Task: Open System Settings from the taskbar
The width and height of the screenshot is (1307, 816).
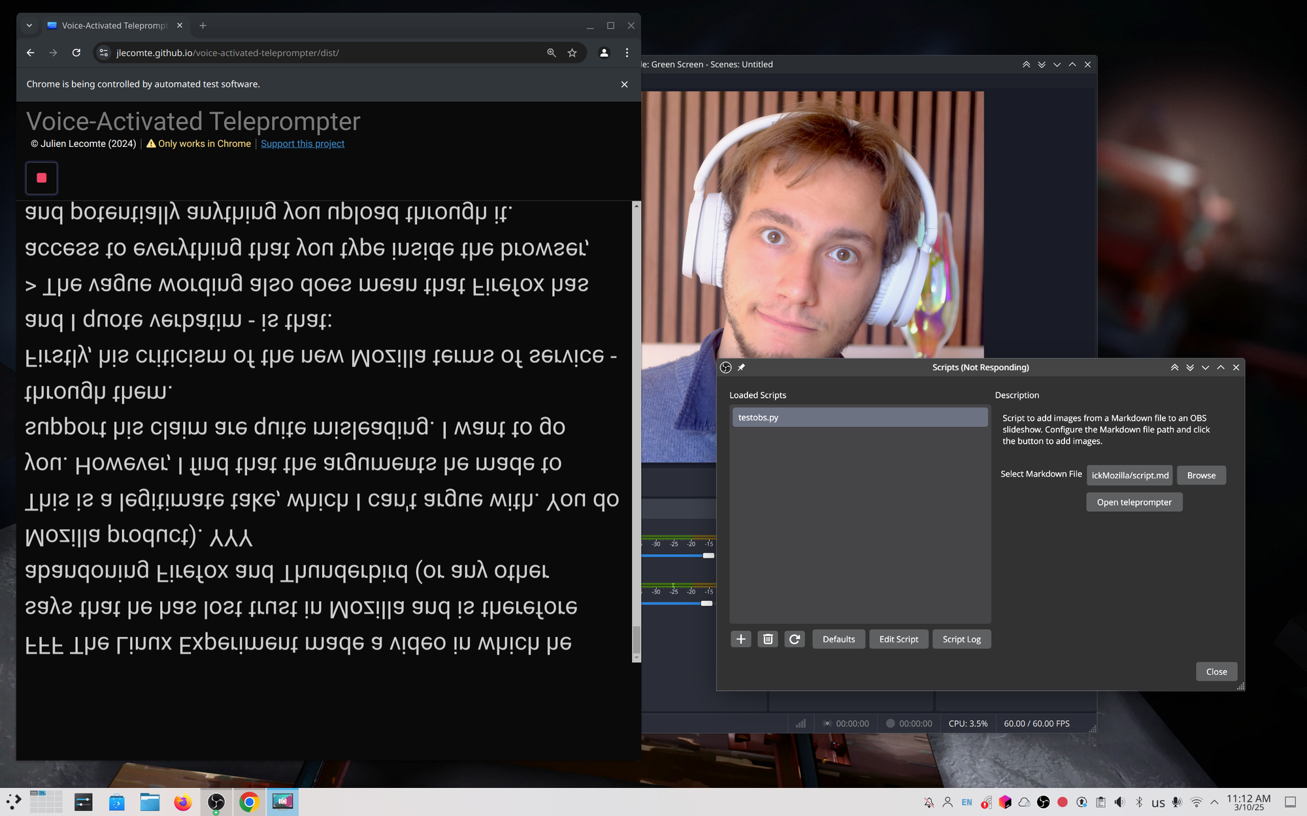Action: 84,802
